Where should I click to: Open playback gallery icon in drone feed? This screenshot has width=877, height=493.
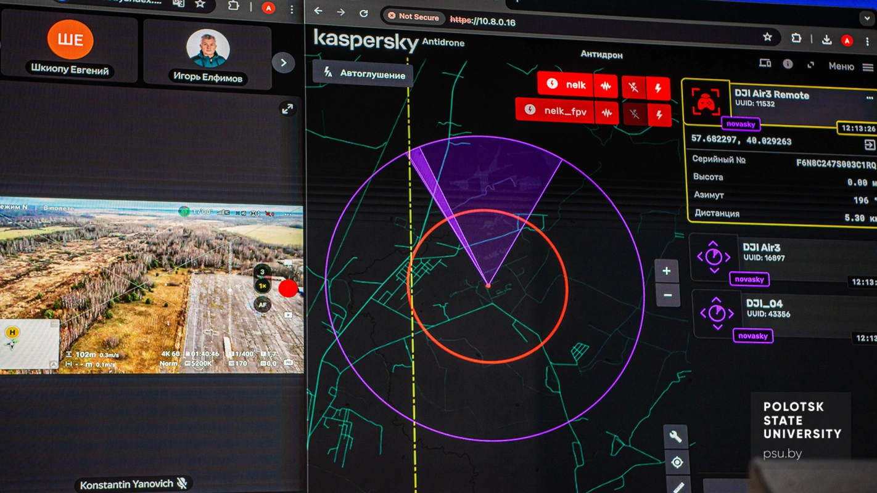point(287,315)
